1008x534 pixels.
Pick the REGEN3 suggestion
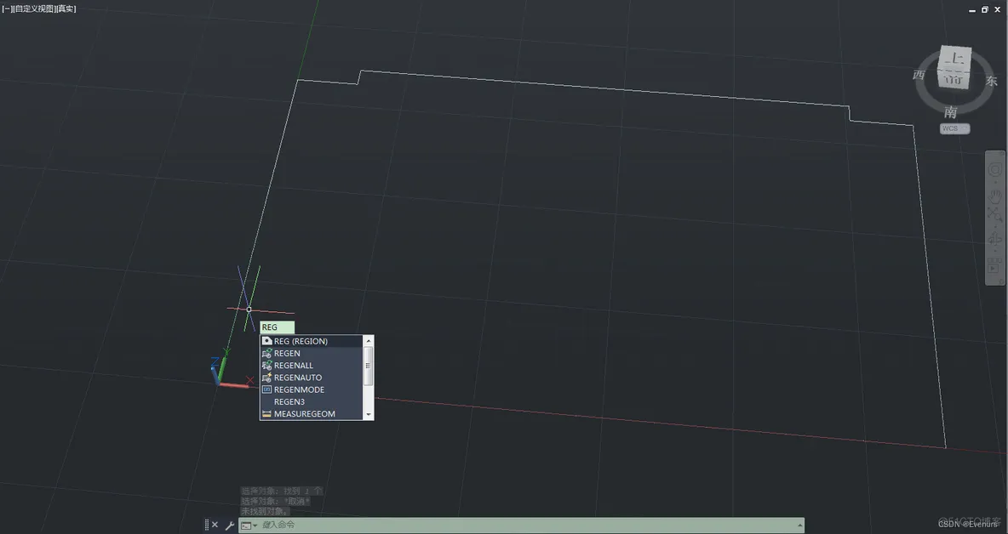pos(311,402)
